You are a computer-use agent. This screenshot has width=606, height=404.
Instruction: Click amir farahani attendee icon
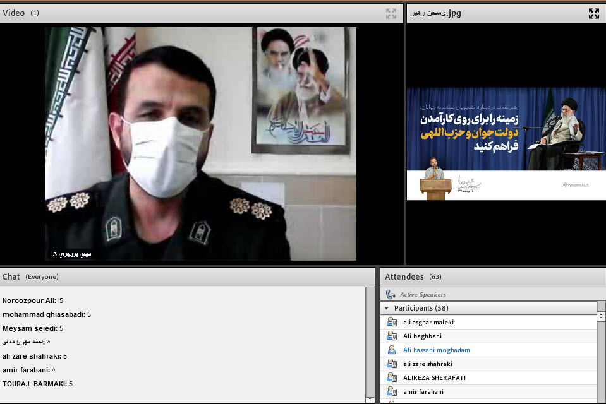[392, 391]
